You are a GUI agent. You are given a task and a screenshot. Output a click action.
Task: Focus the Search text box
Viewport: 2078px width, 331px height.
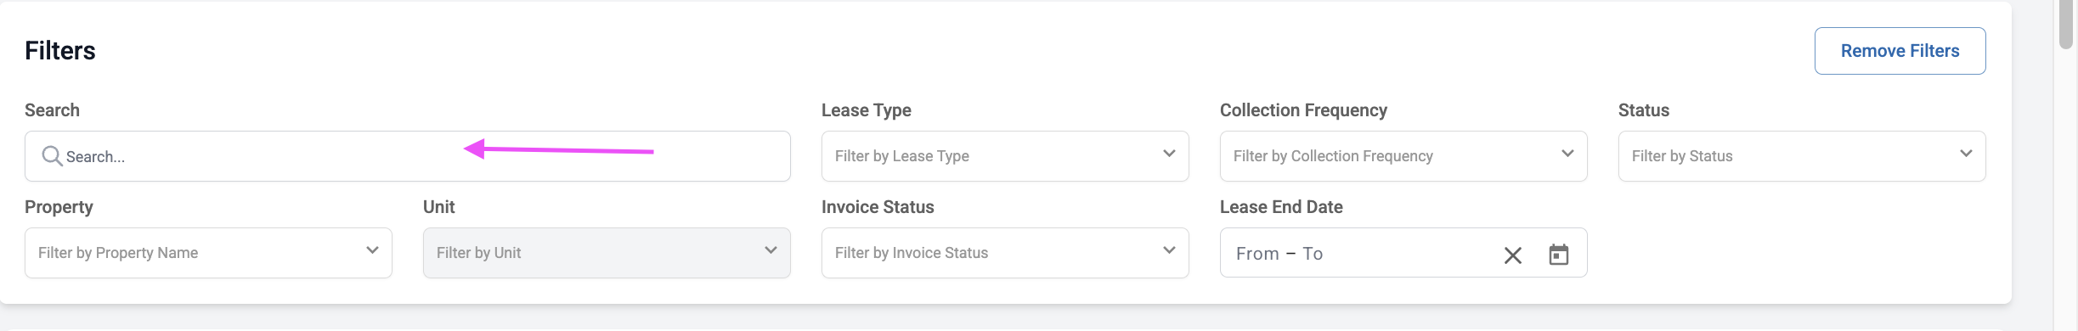point(408,156)
